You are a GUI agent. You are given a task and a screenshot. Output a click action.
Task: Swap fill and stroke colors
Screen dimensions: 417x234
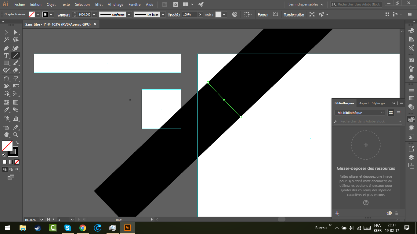point(17,142)
